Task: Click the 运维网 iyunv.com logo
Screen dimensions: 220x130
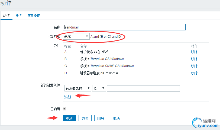Action: tap(205, 123)
